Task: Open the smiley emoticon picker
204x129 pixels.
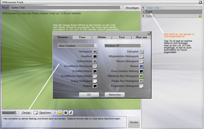Action: pos(60,113)
